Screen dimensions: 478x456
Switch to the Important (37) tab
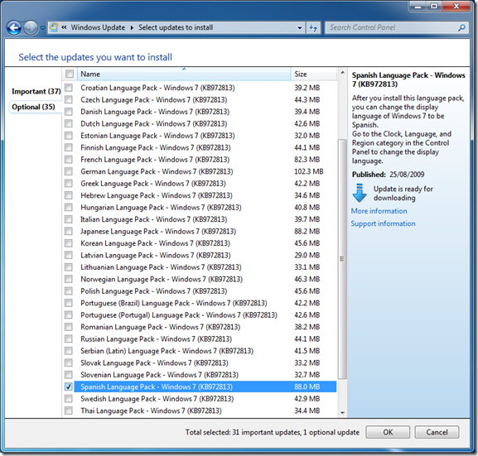pyautogui.click(x=36, y=91)
